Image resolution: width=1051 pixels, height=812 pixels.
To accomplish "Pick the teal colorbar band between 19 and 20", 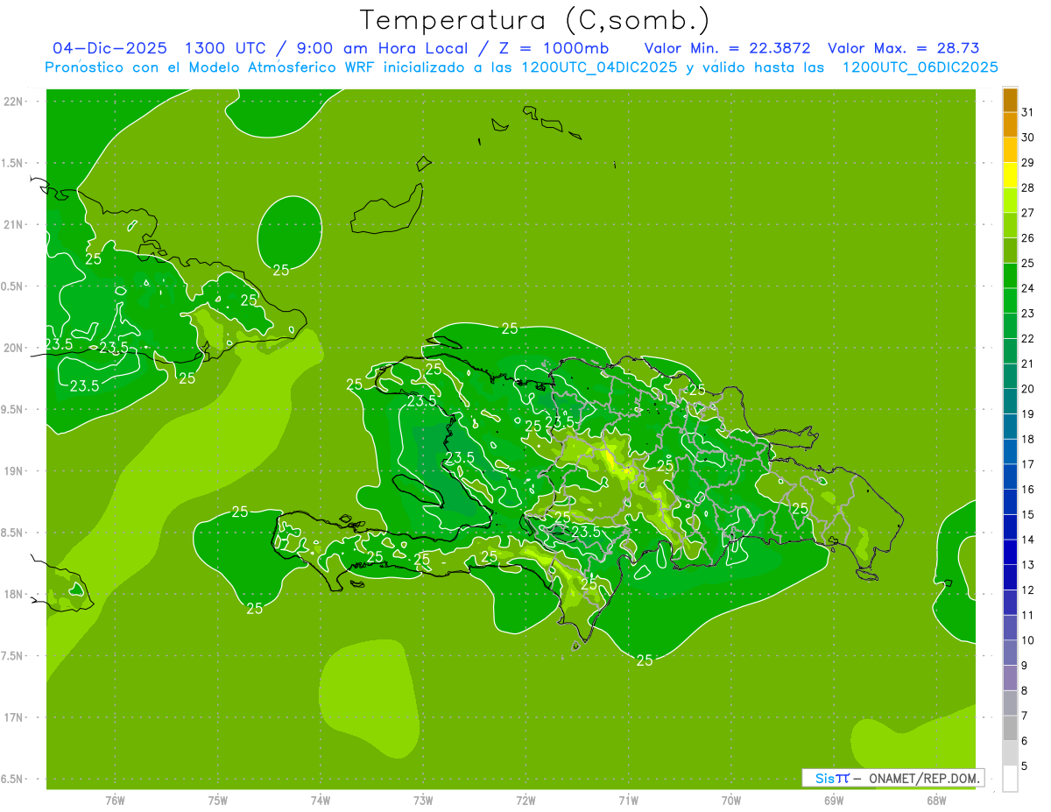I will click(1010, 401).
